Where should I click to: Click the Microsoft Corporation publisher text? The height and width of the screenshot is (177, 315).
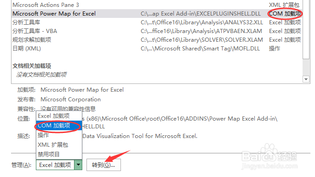point(70,100)
